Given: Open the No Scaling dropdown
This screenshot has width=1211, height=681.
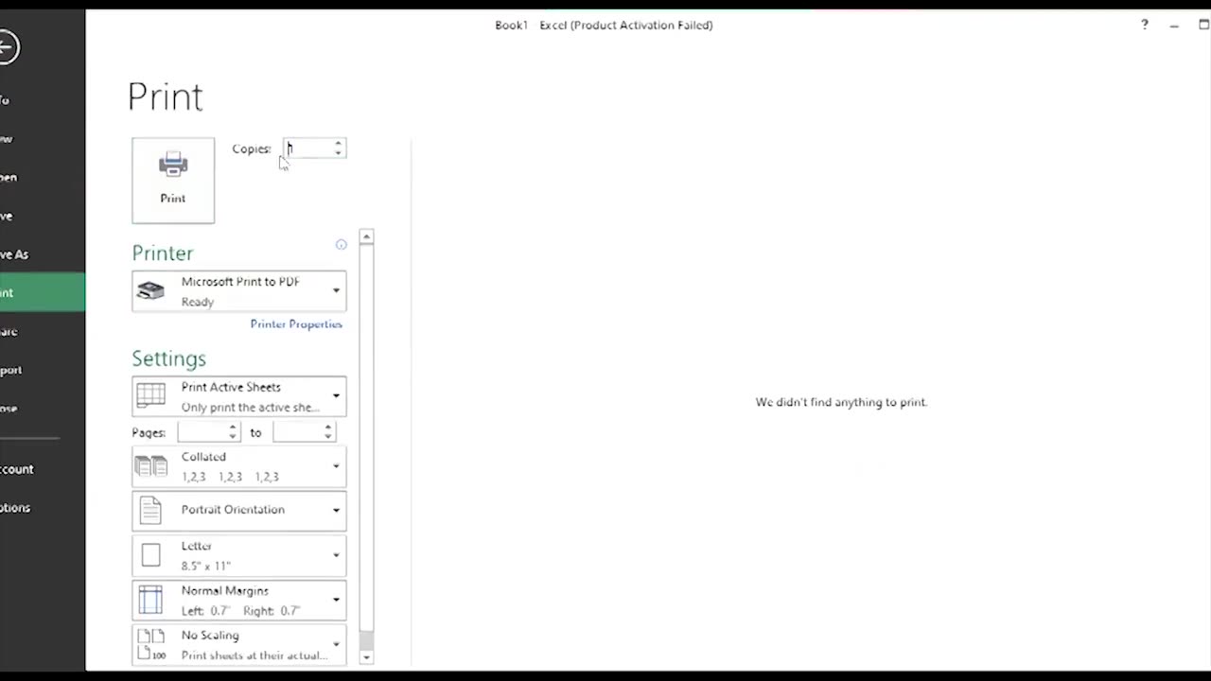Looking at the screenshot, I should [x=239, y=644].
